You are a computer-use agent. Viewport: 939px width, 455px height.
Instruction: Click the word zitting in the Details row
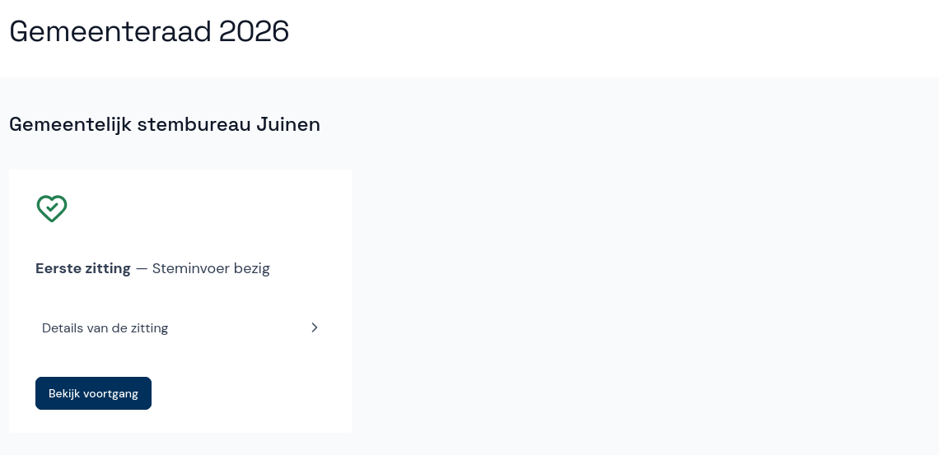149,327
